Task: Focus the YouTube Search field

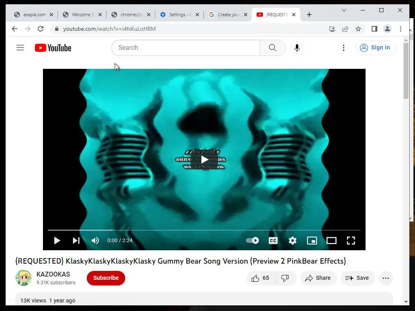Action: [186, 48]
